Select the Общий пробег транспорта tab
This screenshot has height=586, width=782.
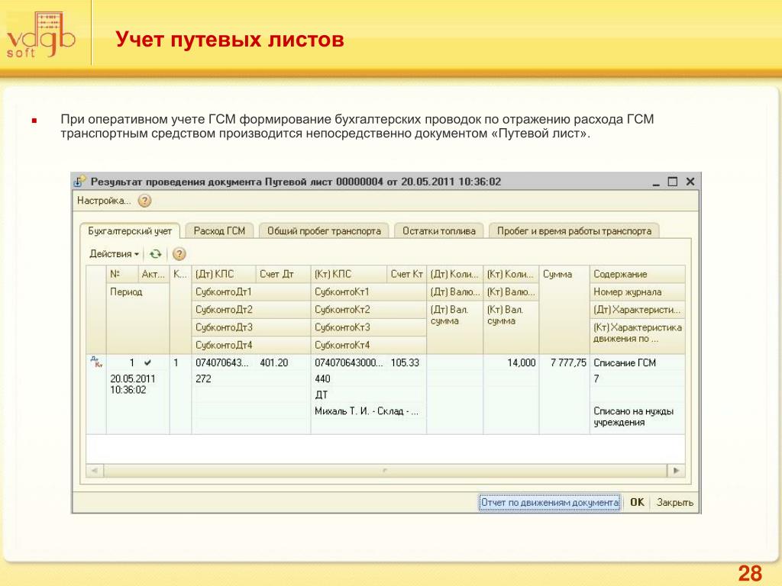click(324, 230)
